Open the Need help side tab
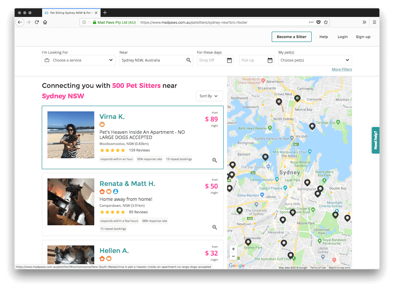 [375, 141]
